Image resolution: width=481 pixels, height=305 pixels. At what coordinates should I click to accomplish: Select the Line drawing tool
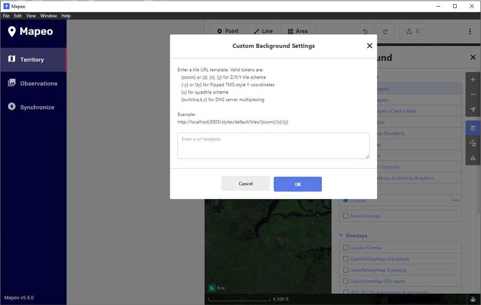pos(263,31)
